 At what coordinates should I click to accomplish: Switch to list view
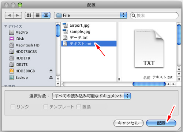point(38,15)
